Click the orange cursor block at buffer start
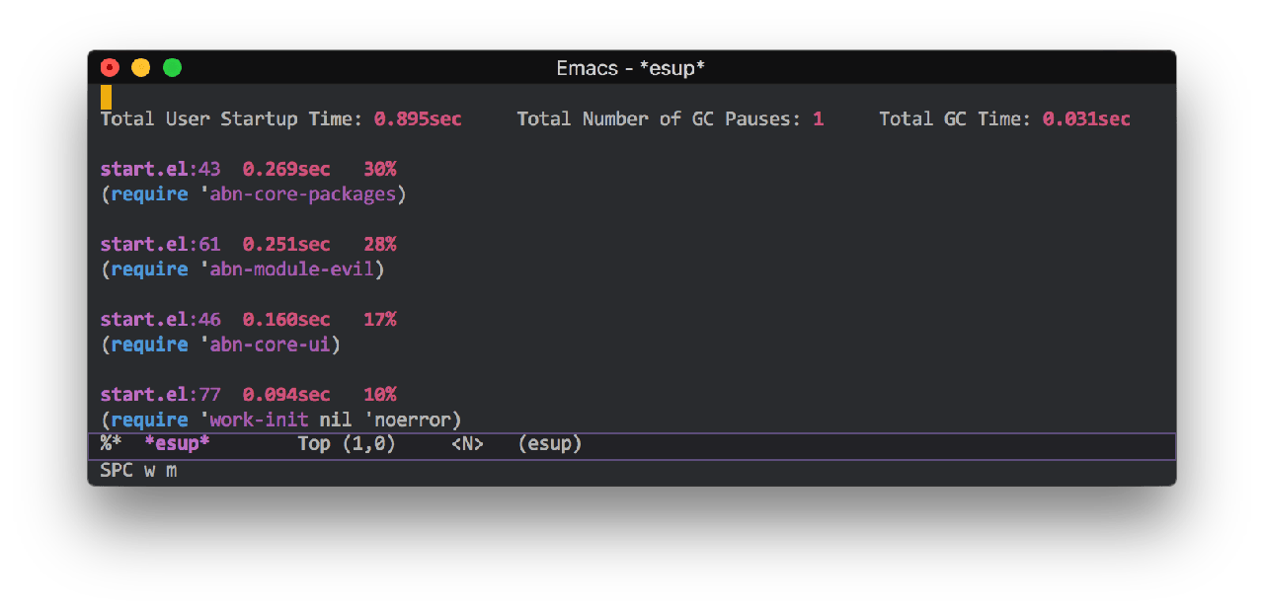Screen dimensions: 1264x611 pos(106,97)
